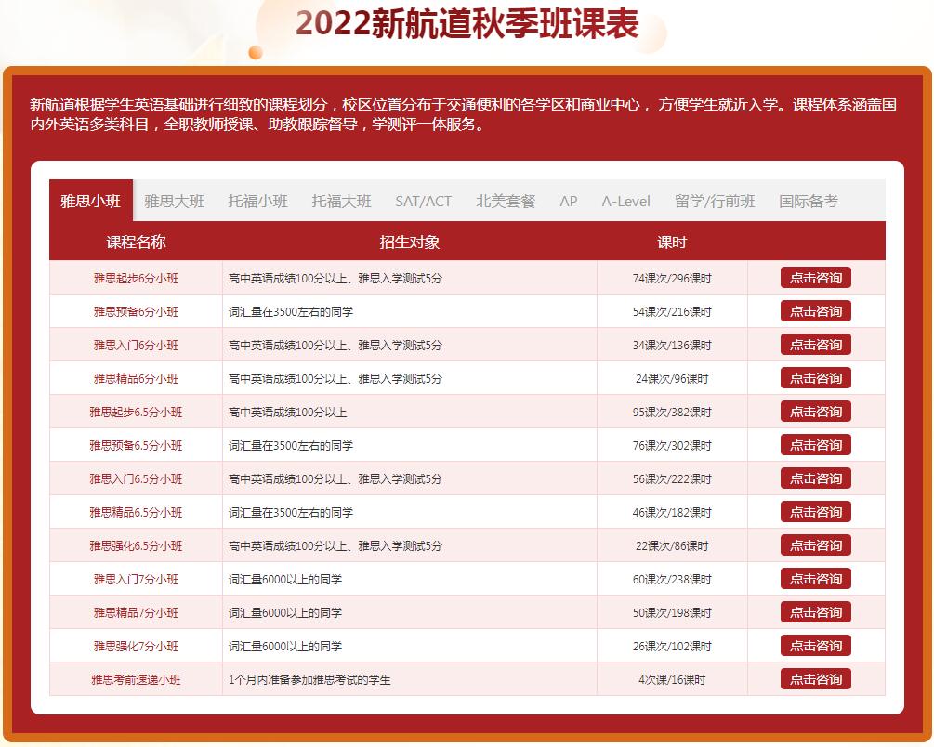Select the 46课次/182课时 cell
Screen dimensions: 934x747
coord(672,512)
